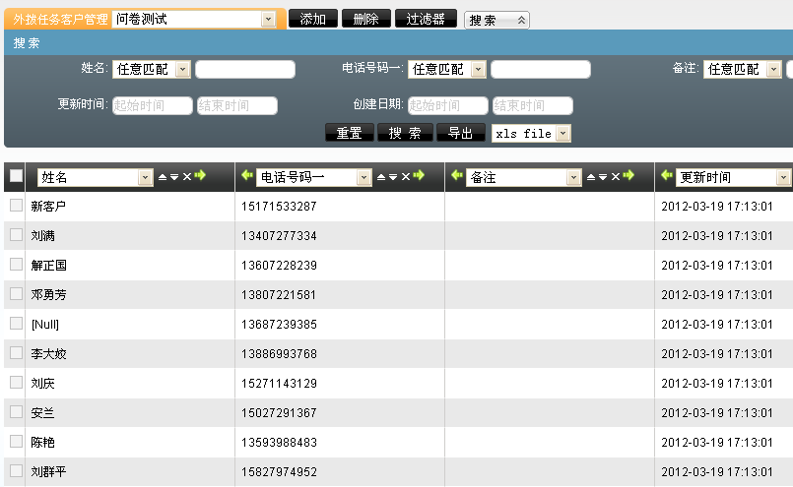Screen dimensions: 793x487
Task: Check the box for row 刘满
Action: click(16, 235)
